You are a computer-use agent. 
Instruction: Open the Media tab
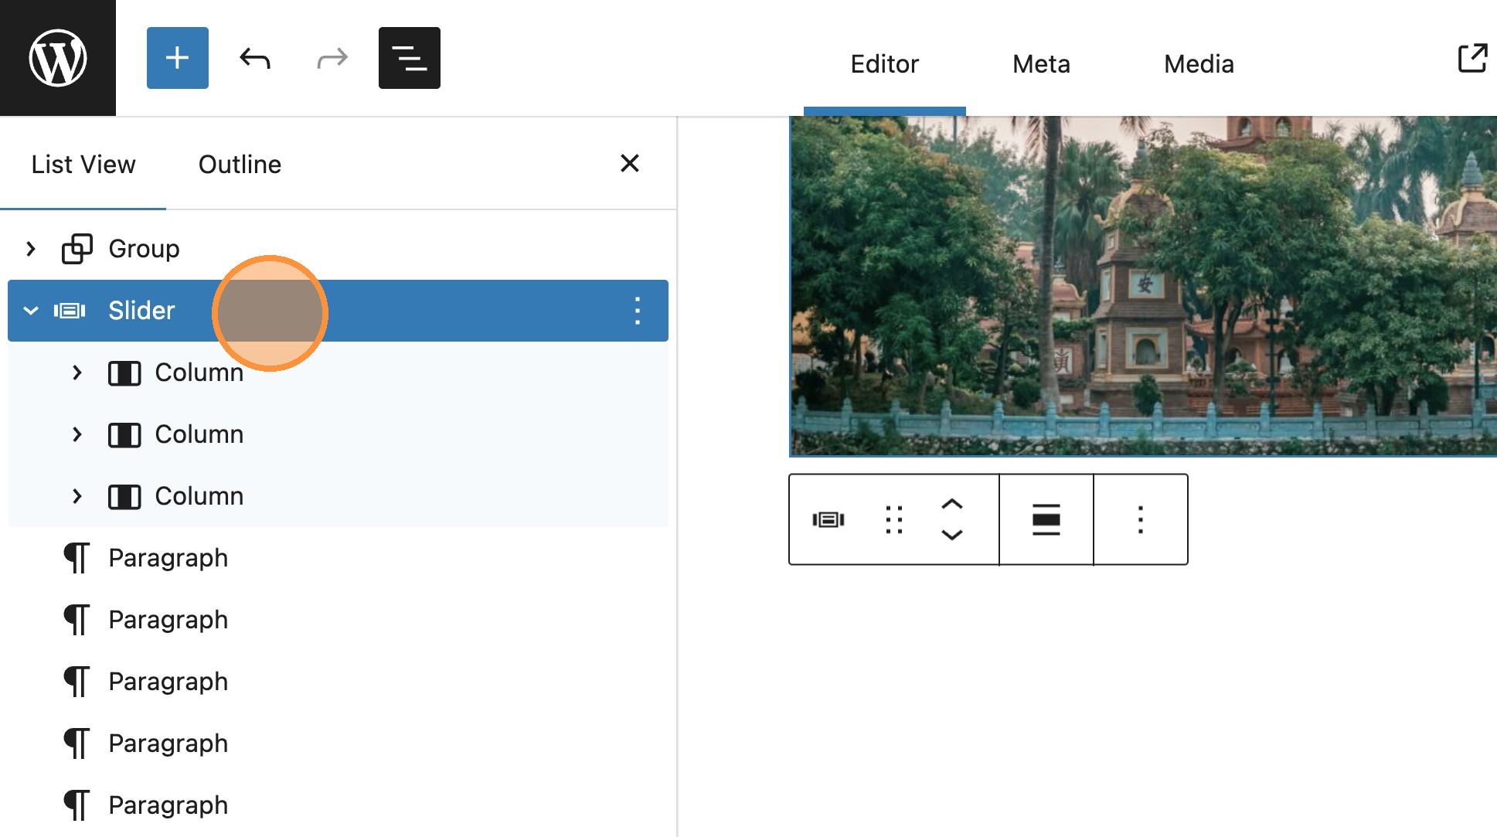coord(1199,64)
